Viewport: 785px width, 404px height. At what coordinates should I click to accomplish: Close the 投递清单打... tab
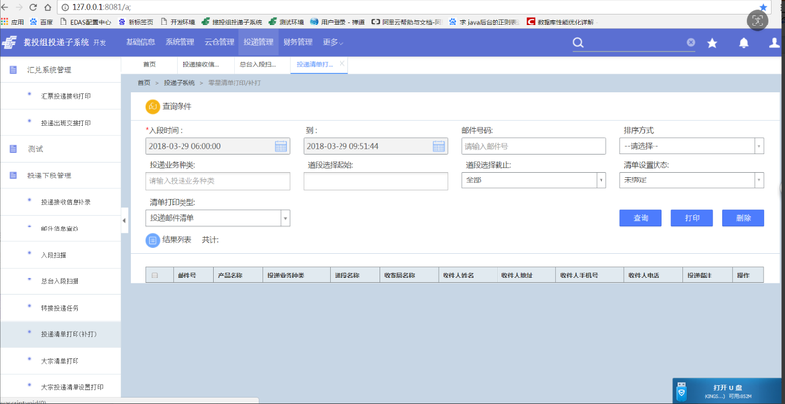click(341, 63)
